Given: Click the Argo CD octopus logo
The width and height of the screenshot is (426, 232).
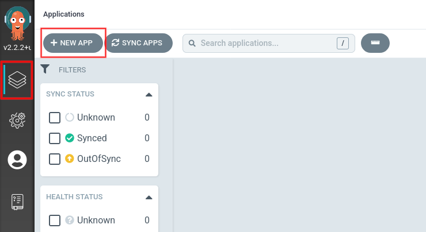Looking at the screenshot, I should coord(18,24).
